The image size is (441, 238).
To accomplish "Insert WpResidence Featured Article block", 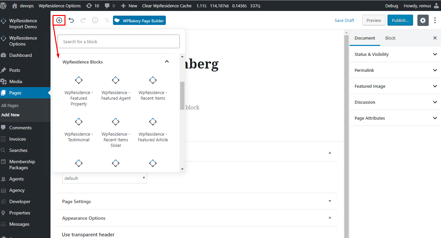I will click(x=153, y=130).
